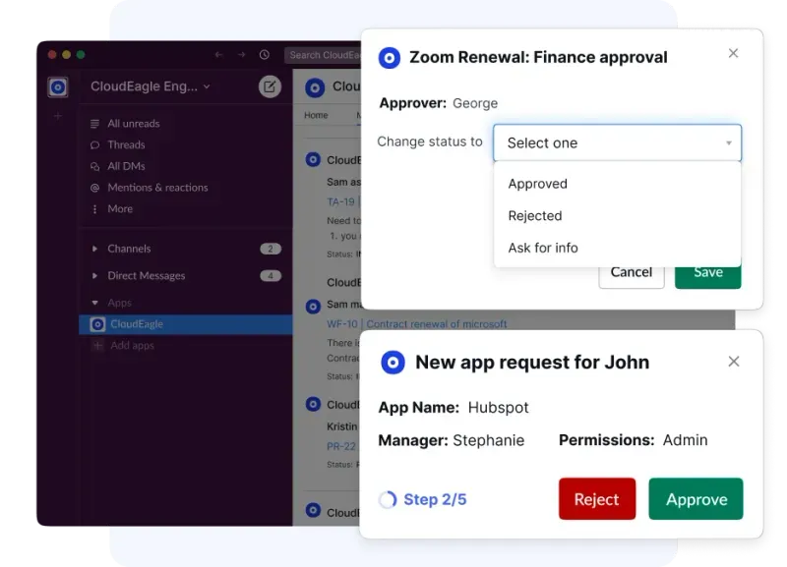787x567 pixels.
Task: Click the compose new message icon
Action: tap(270, 86)
